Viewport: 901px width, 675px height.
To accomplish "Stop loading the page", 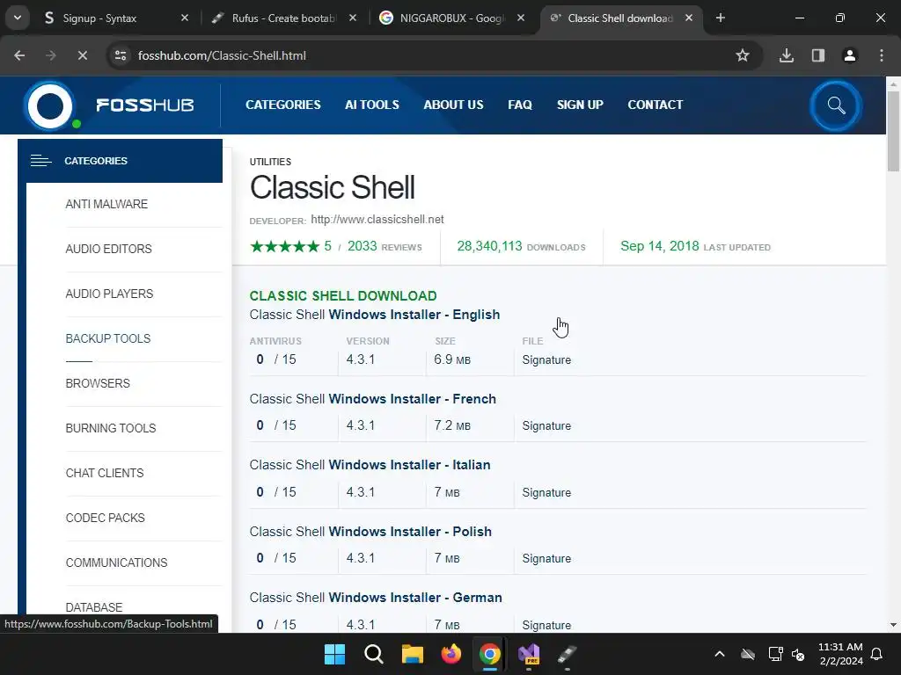I will 82,55.
